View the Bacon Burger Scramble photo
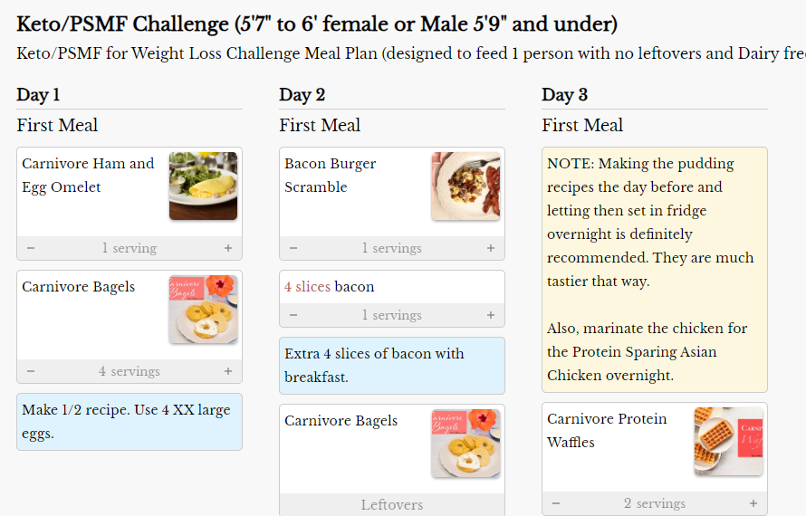Viewport: 806px width, 516px height. 465,186
